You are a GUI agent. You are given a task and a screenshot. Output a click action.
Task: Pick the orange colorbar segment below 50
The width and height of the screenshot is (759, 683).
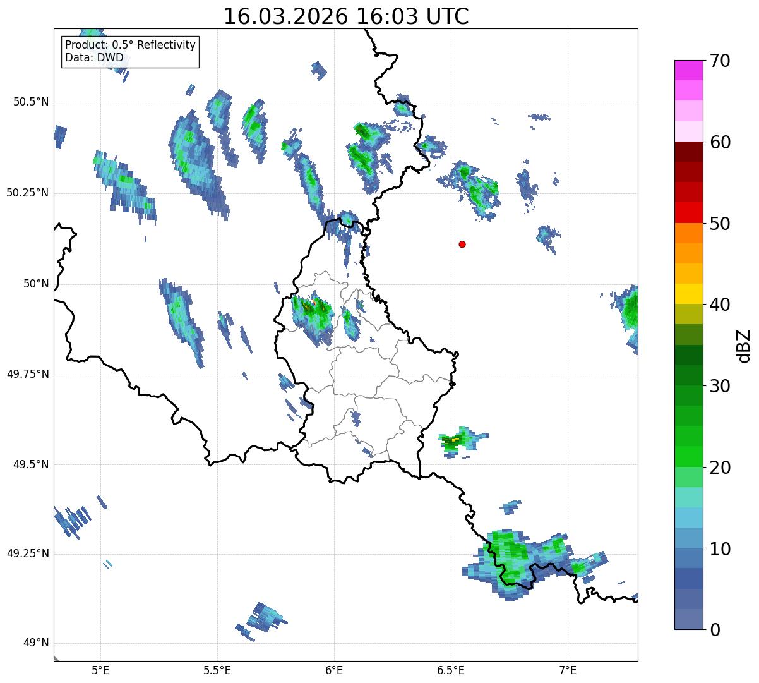(x=688, y=233)
